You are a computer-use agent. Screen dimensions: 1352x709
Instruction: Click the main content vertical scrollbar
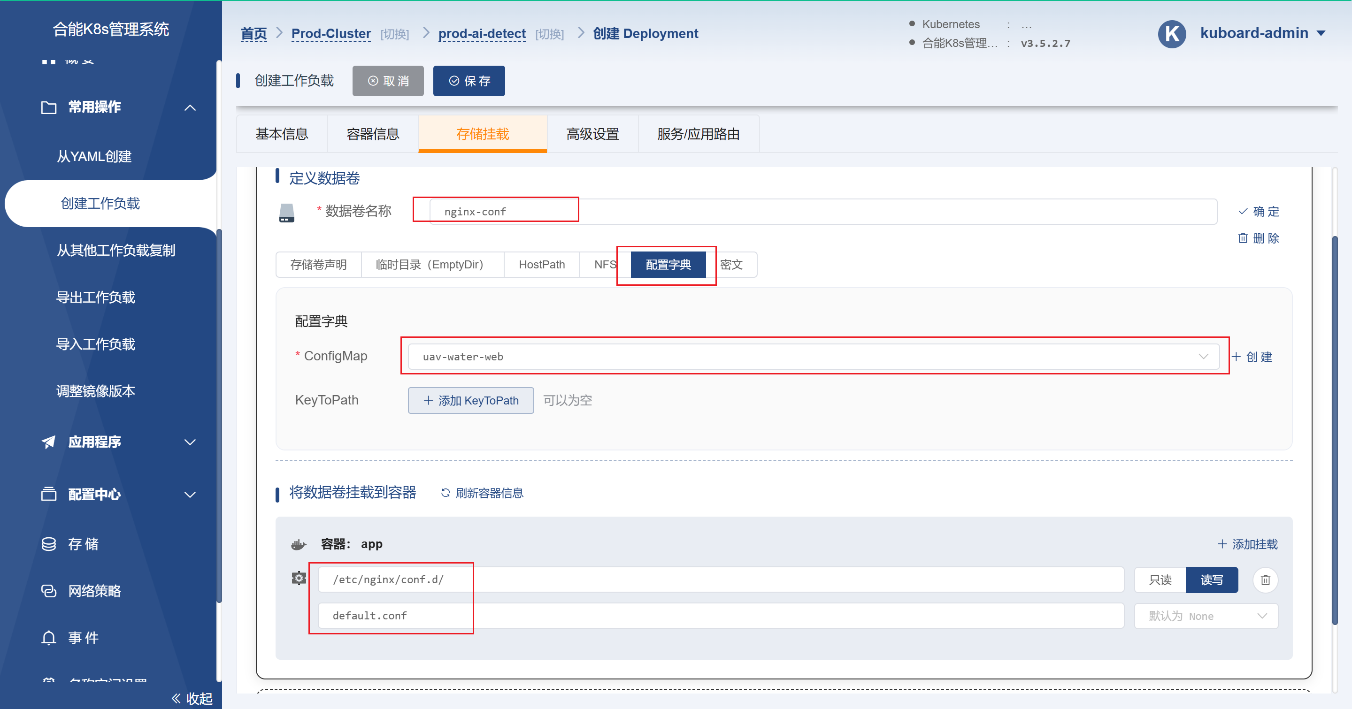click(x=1335, y=430)
